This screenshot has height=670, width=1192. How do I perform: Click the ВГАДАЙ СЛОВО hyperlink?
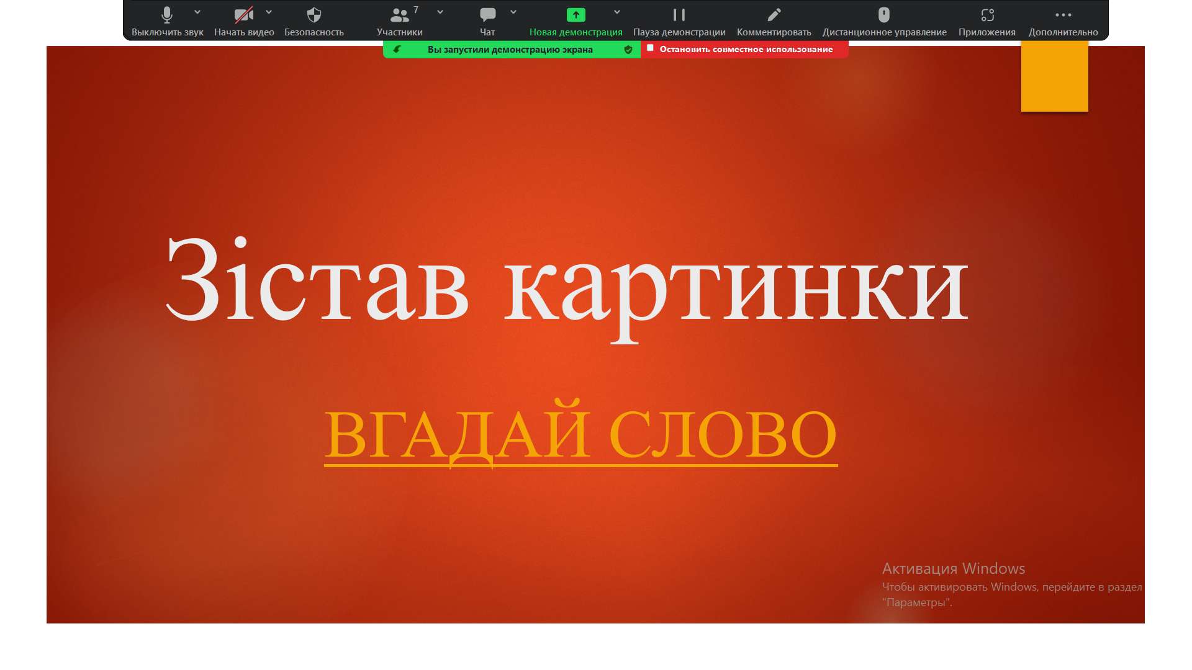point(580,435)
